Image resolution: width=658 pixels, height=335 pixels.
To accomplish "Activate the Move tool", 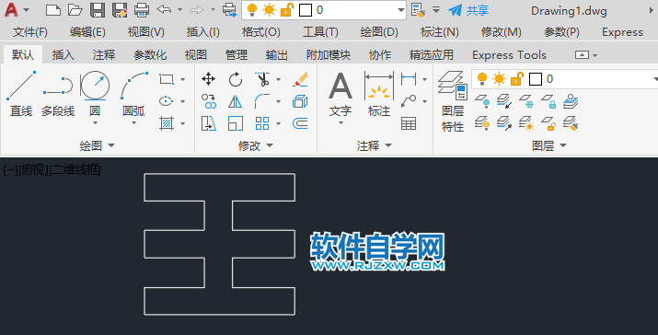I will (x=209, y=79).
